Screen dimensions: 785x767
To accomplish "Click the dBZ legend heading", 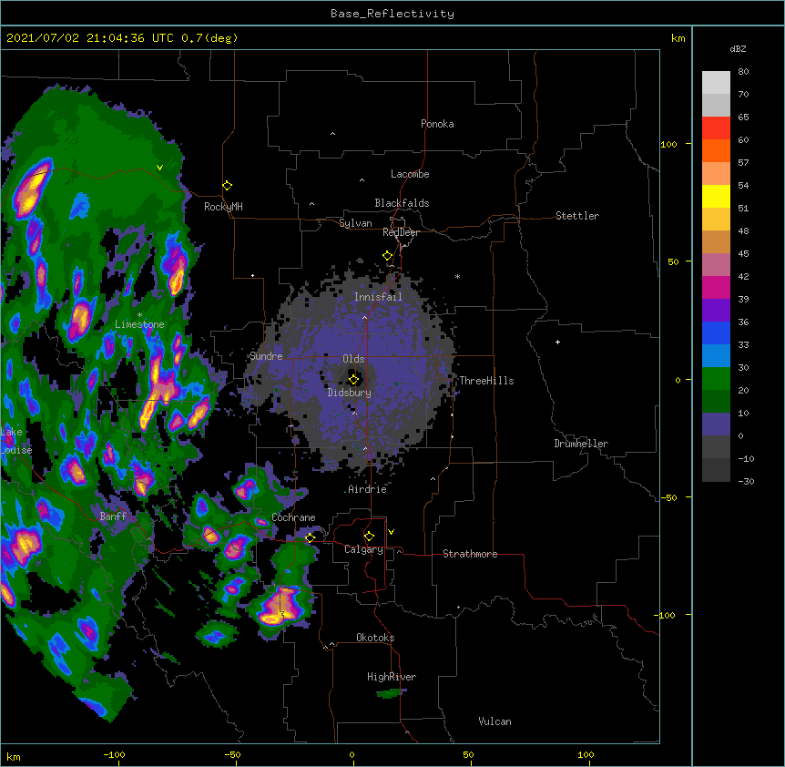I will [x=738, y=48].
